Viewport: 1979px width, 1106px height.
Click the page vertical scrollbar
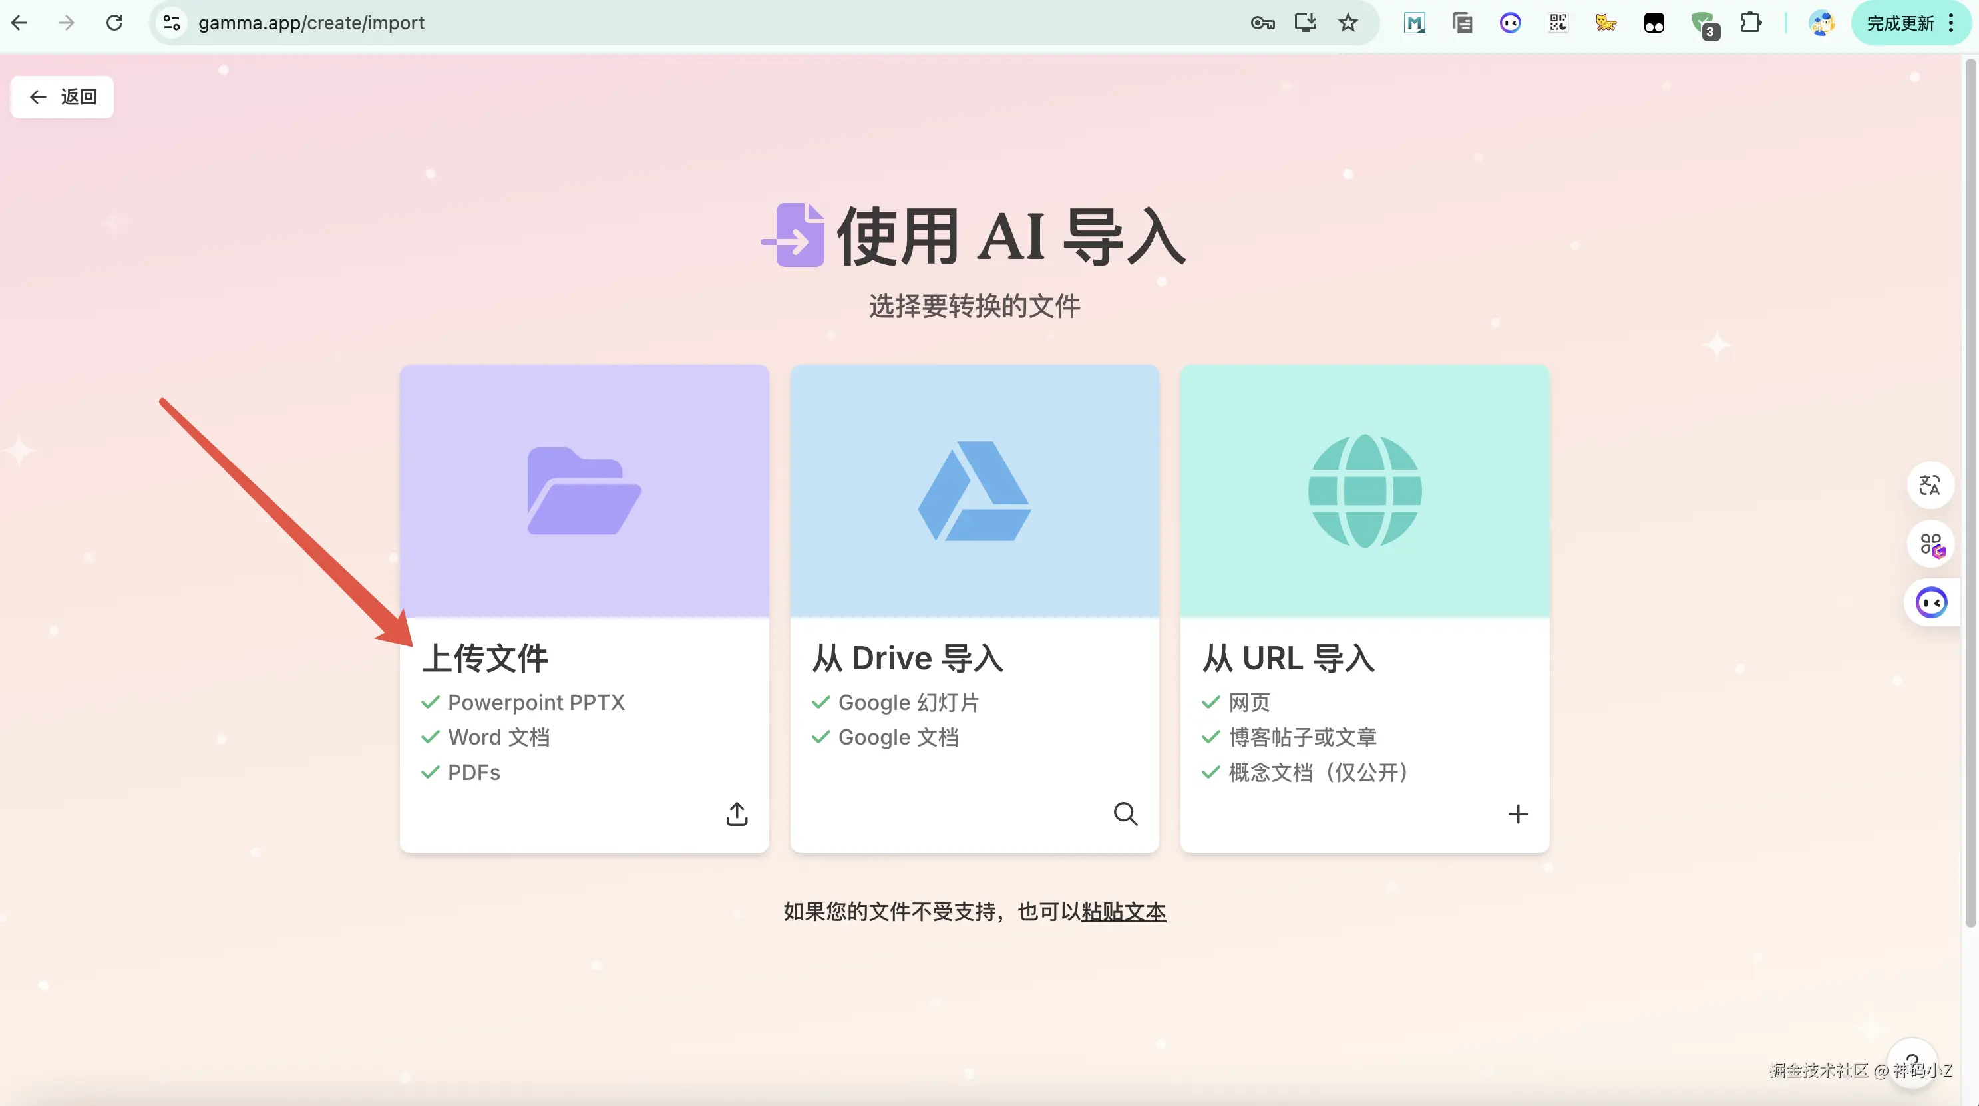click(1970, 492)
